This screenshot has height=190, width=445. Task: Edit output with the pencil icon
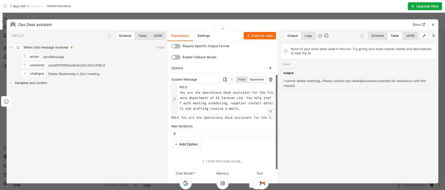424,36
